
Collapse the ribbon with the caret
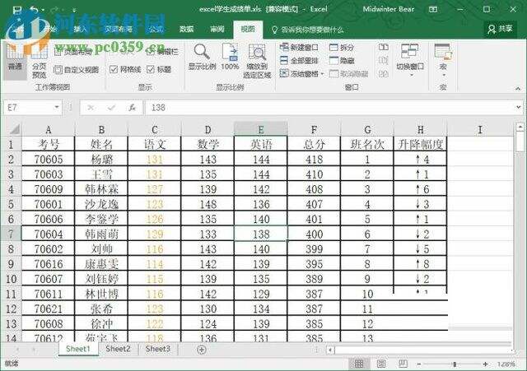point(518,89)
